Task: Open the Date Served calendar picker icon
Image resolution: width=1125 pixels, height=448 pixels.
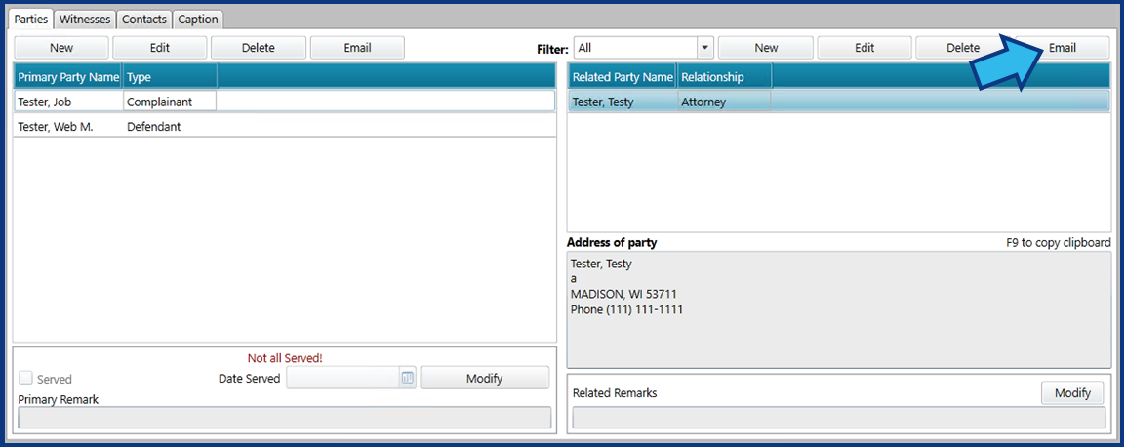Action: (x=408, y=378)
